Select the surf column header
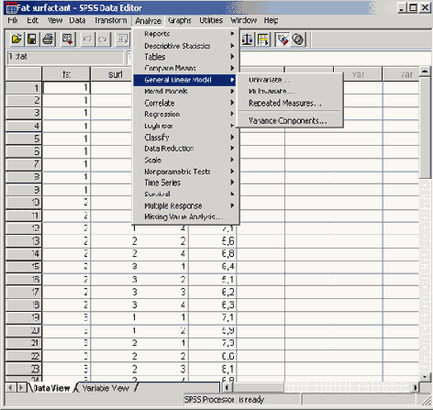 tap(112, 74)
